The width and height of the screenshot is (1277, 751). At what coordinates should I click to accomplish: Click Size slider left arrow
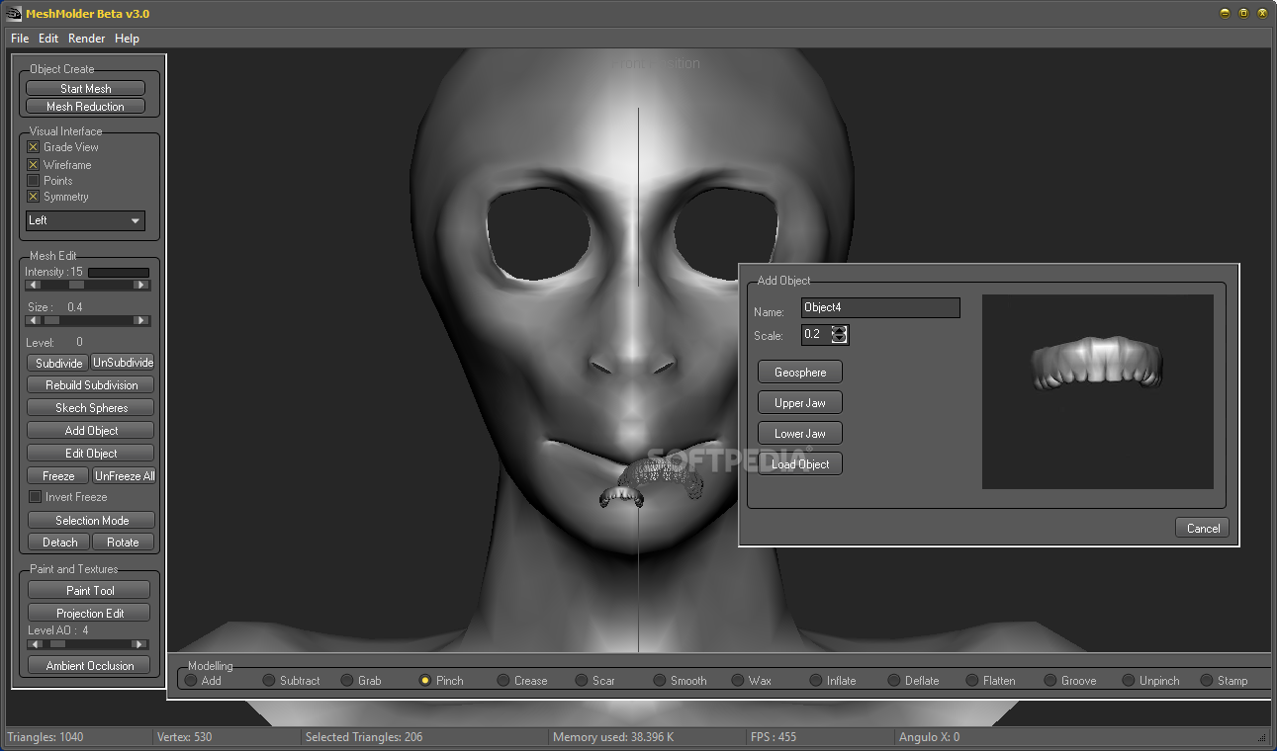[x=34, y=320]
